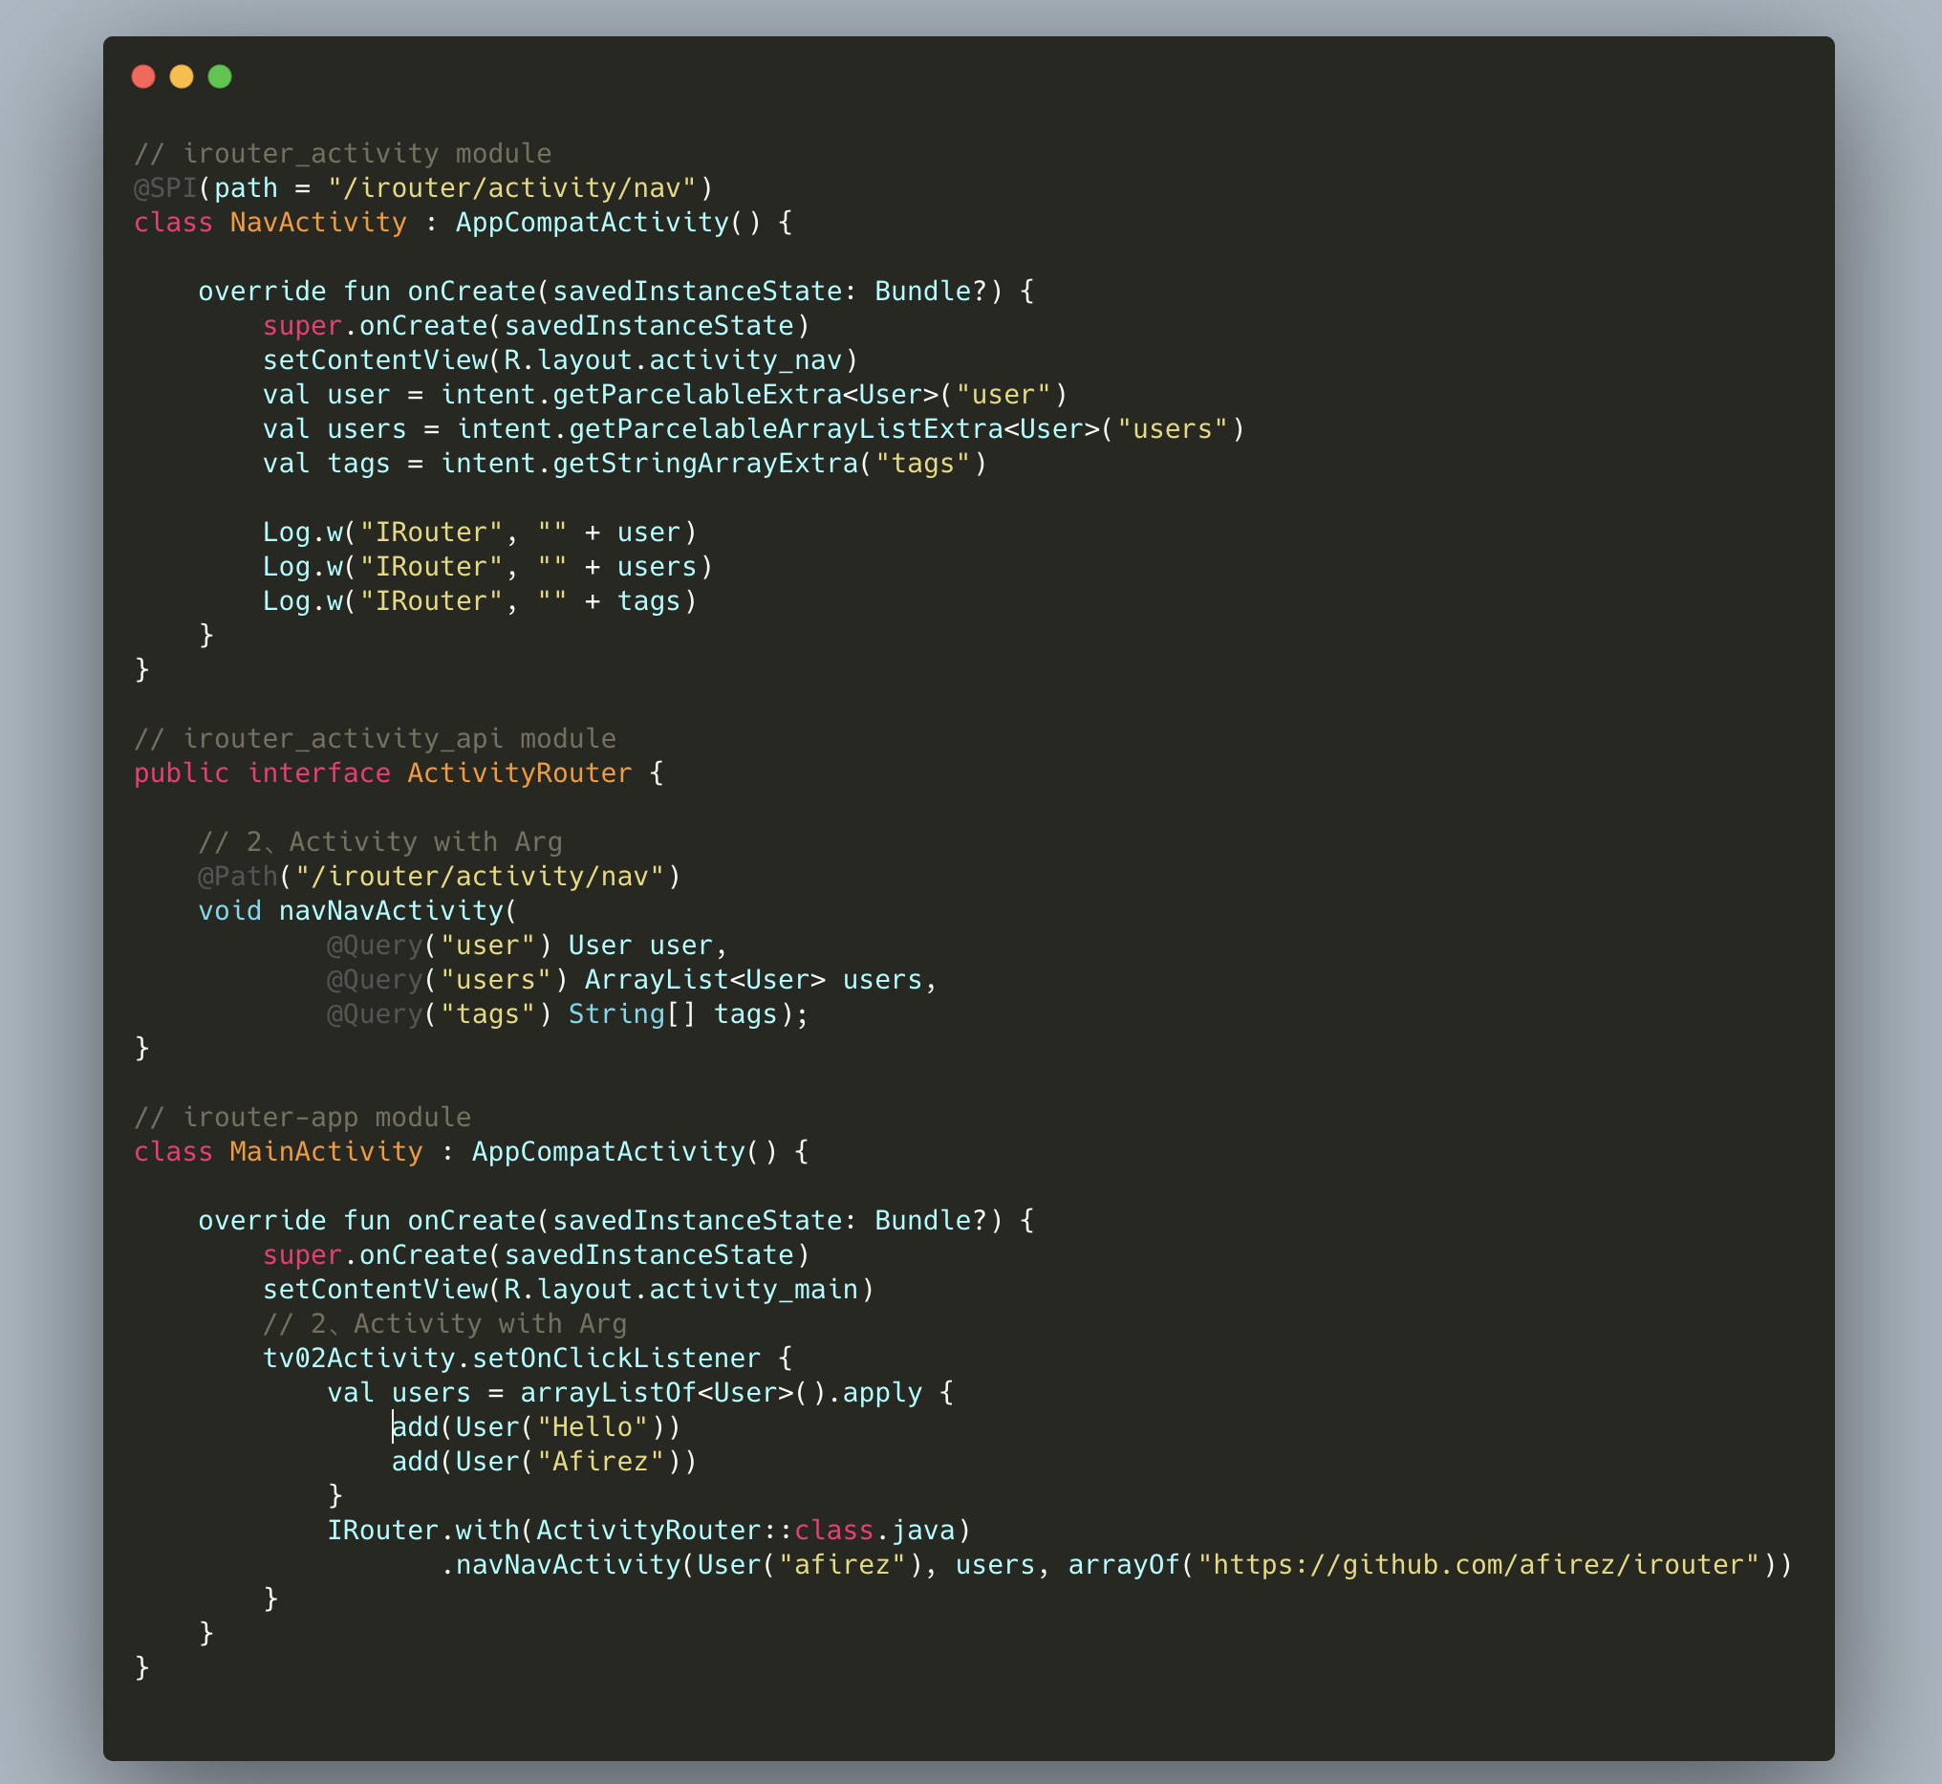The width and height of the screenshot is (1942, 1784).
Task: Click the NavActivity class name
Action: pyautogui.click(x=318, y=223)
